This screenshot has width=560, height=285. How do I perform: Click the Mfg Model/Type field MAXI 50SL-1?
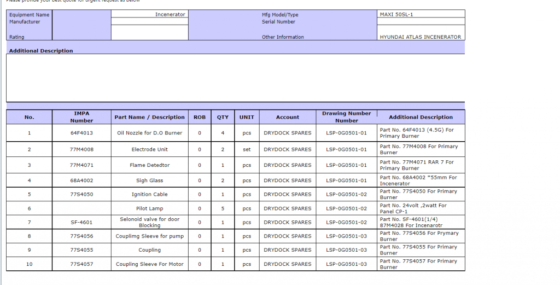pyautogui.click(x=421, y=14)
